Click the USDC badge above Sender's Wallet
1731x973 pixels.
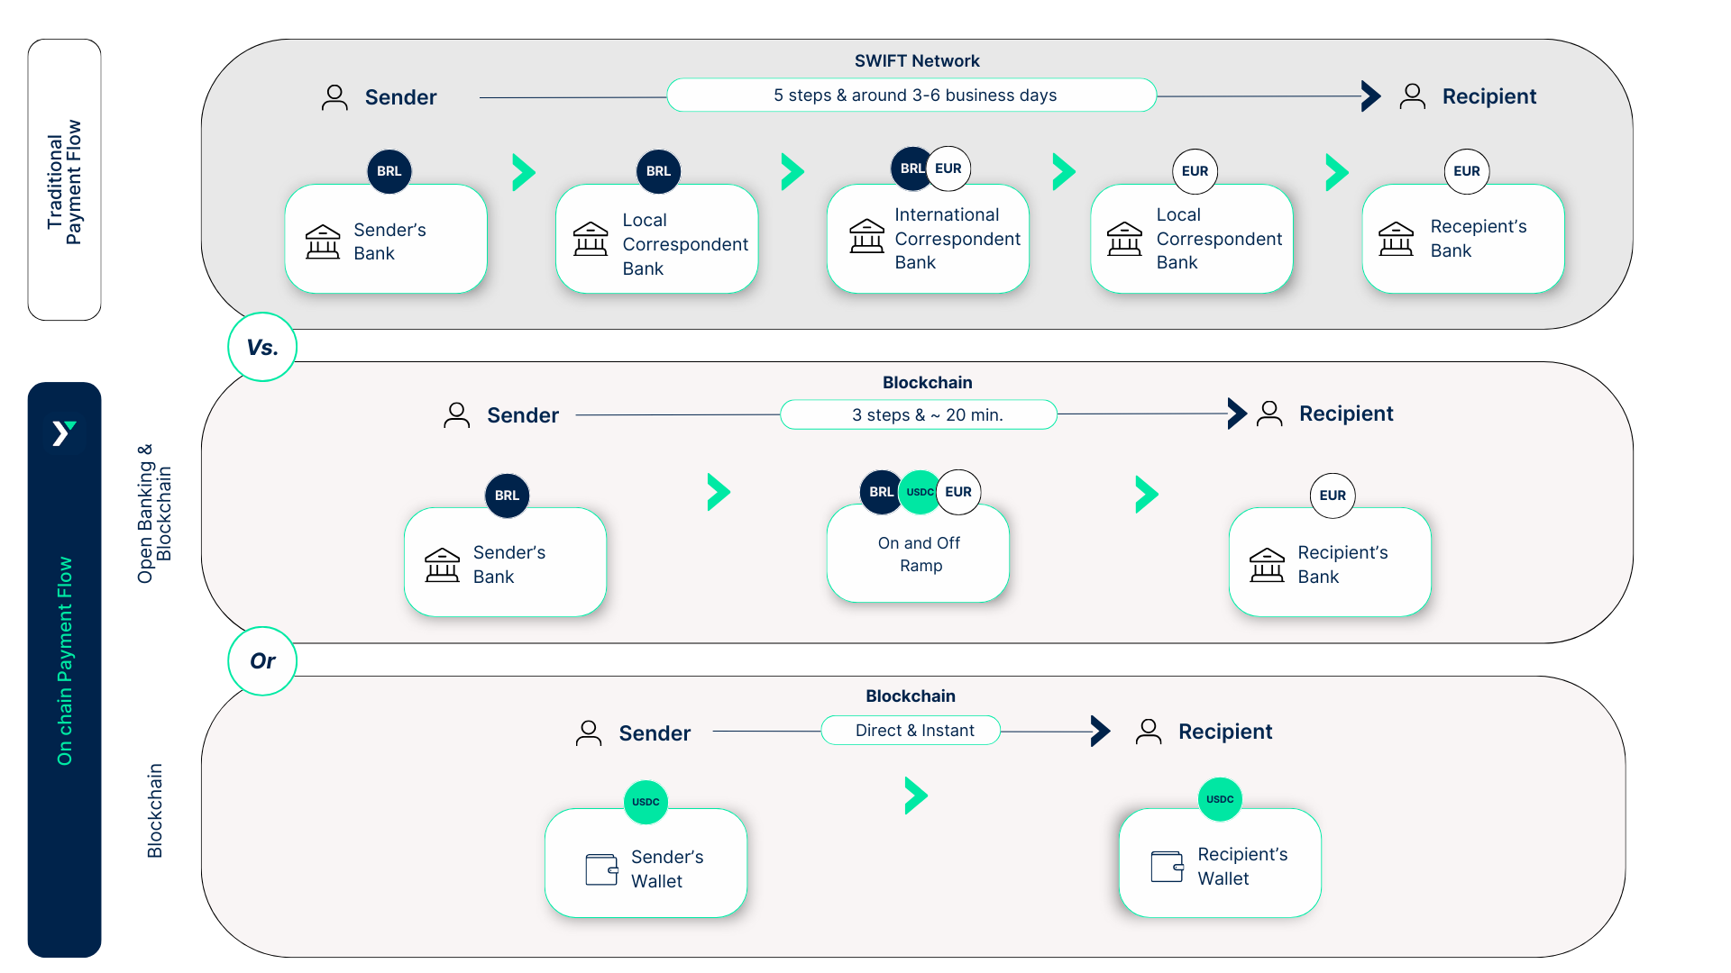(646, 802)
